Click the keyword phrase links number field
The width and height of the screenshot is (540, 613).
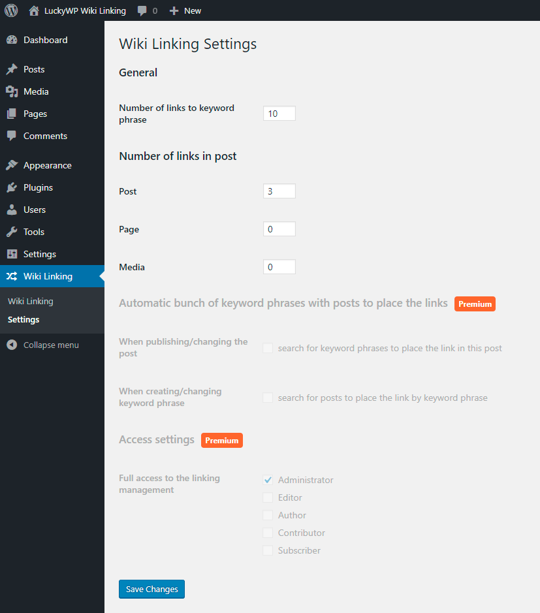coord(279,114)
